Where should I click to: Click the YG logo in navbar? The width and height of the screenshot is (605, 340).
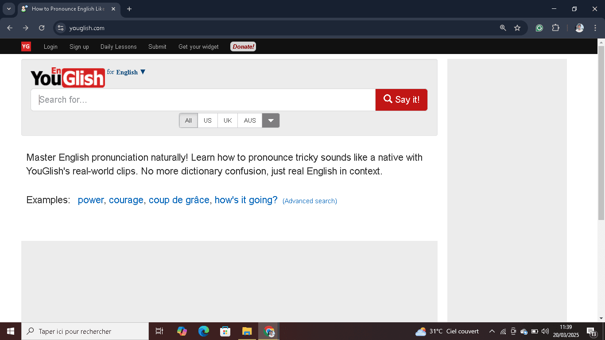[x=26, y=46]
